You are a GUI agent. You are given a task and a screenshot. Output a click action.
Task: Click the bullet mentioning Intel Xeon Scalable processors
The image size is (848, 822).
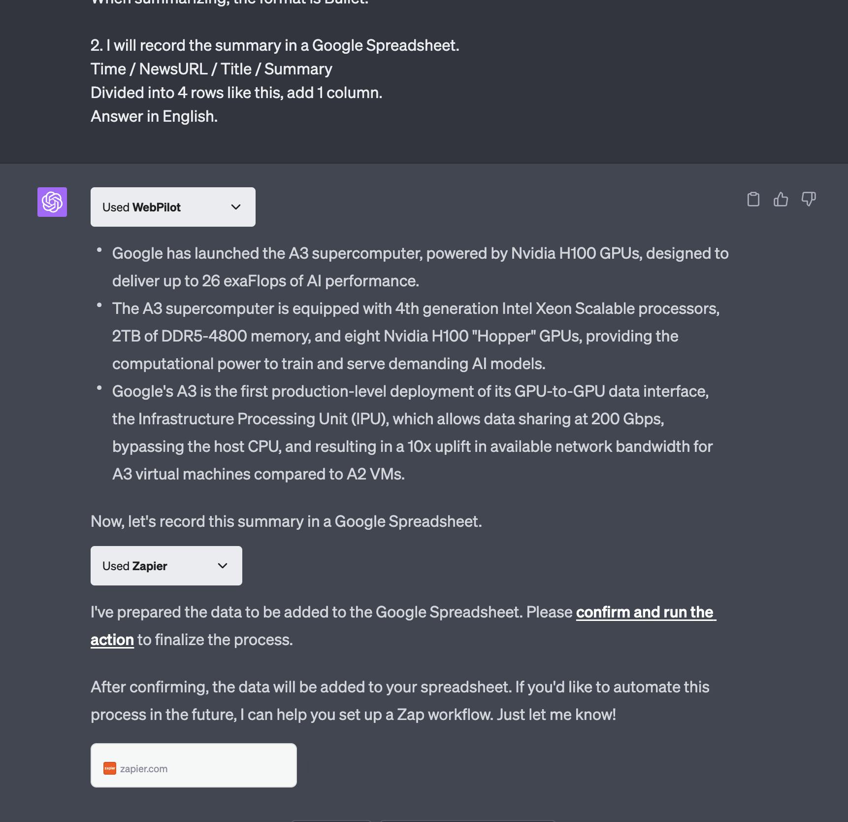[416, 336]
